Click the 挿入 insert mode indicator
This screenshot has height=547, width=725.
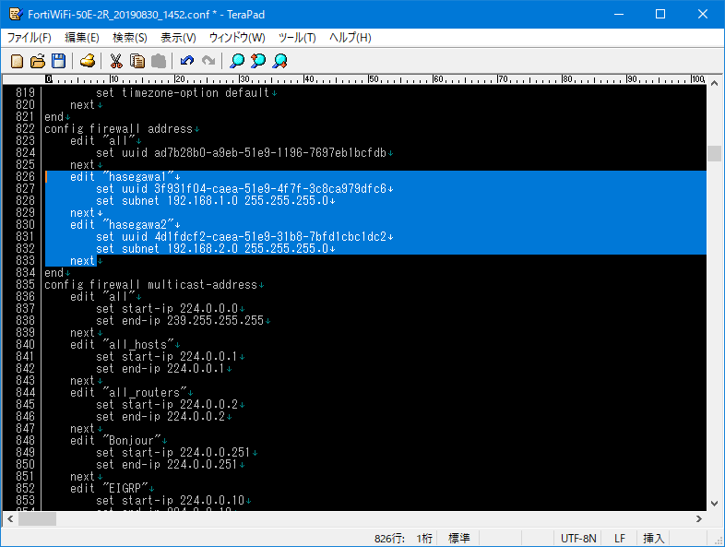pyautogui.click(x=653, y=538)
